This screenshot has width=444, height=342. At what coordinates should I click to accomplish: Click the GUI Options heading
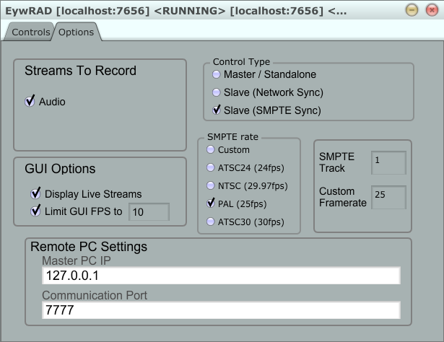coord(60,169)
